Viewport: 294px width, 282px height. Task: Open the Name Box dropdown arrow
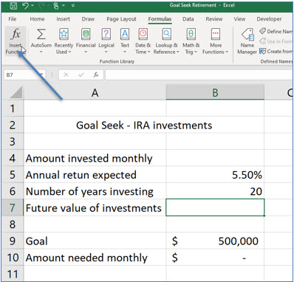point(41,75)
